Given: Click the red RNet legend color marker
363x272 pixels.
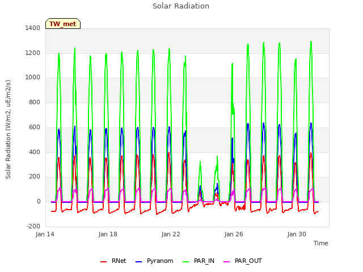Looking at the screenshot, I should click(103, 261).
